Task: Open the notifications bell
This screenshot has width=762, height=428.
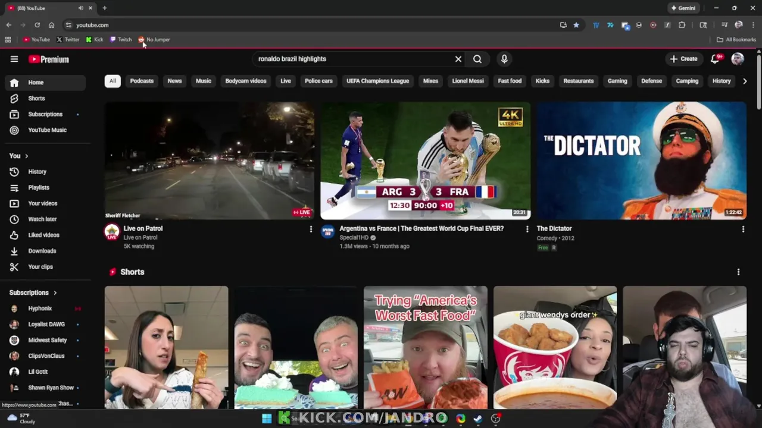Action: click(x=716, y=59)
